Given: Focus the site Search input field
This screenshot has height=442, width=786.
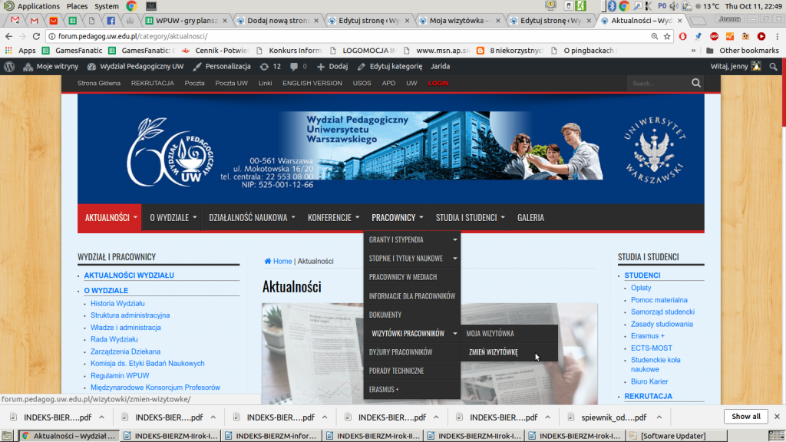Looking at the screenshot, I should (658, 83).
